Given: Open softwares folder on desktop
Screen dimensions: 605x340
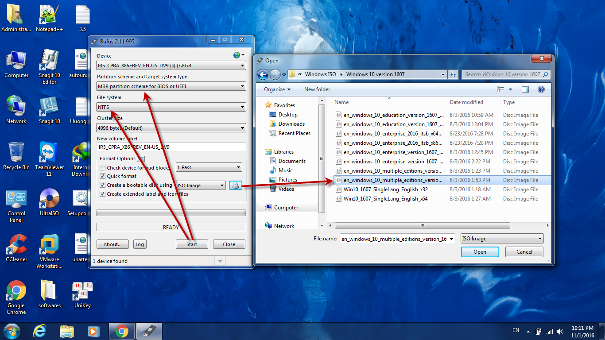Looking at the screenshot, I should coord(49,295).
